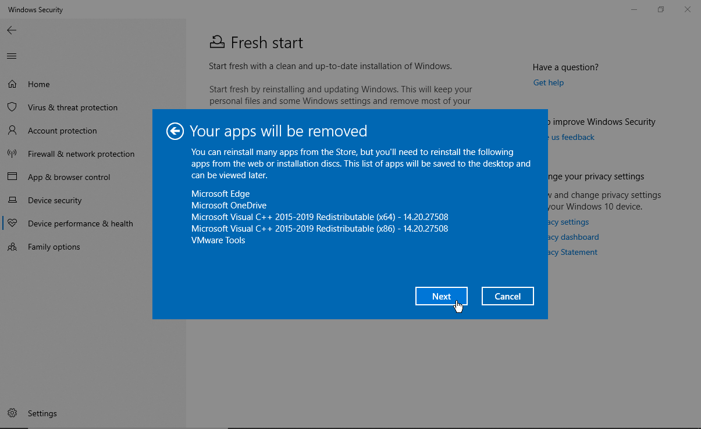Image resolution: width=701 pixels, height=429 pixels.
Task: Click the Firewall & network protection antenna icon
Action: pos(12,154)
